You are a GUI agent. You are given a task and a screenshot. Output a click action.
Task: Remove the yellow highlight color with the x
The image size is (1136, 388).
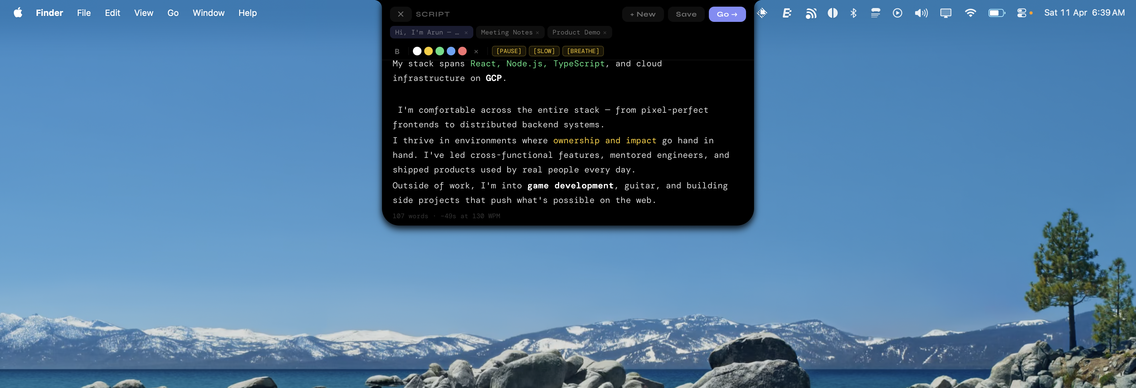476,51
